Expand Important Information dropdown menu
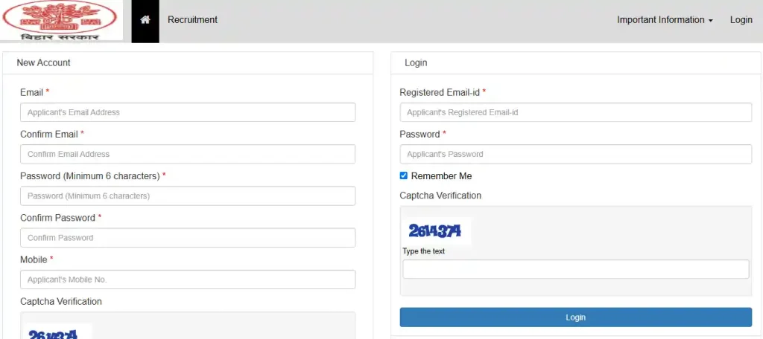The image size is (763, 339). coord(665,20)
